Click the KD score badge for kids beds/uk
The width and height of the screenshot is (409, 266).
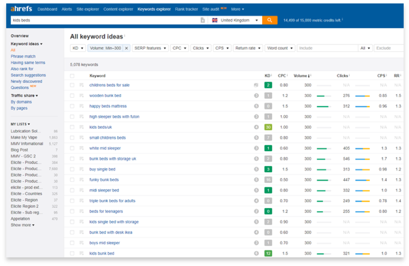[x=268, y=127]
